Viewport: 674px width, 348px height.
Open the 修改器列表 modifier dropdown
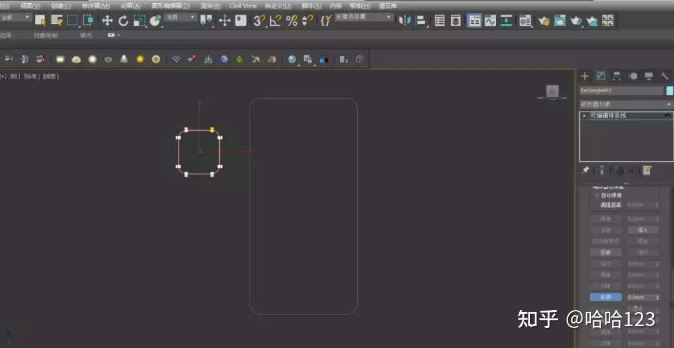tap(626, 104)
